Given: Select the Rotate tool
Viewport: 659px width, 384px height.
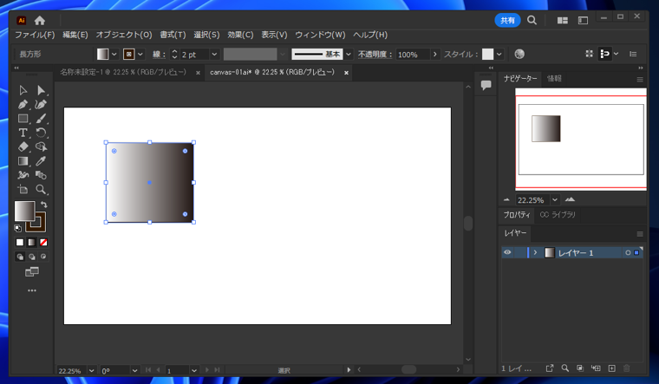Looking at the screenshot, I should tap(41, 133).
